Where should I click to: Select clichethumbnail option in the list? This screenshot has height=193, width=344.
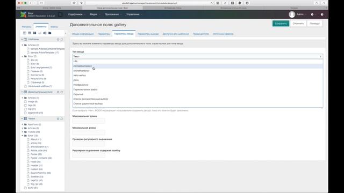(198, 71)
